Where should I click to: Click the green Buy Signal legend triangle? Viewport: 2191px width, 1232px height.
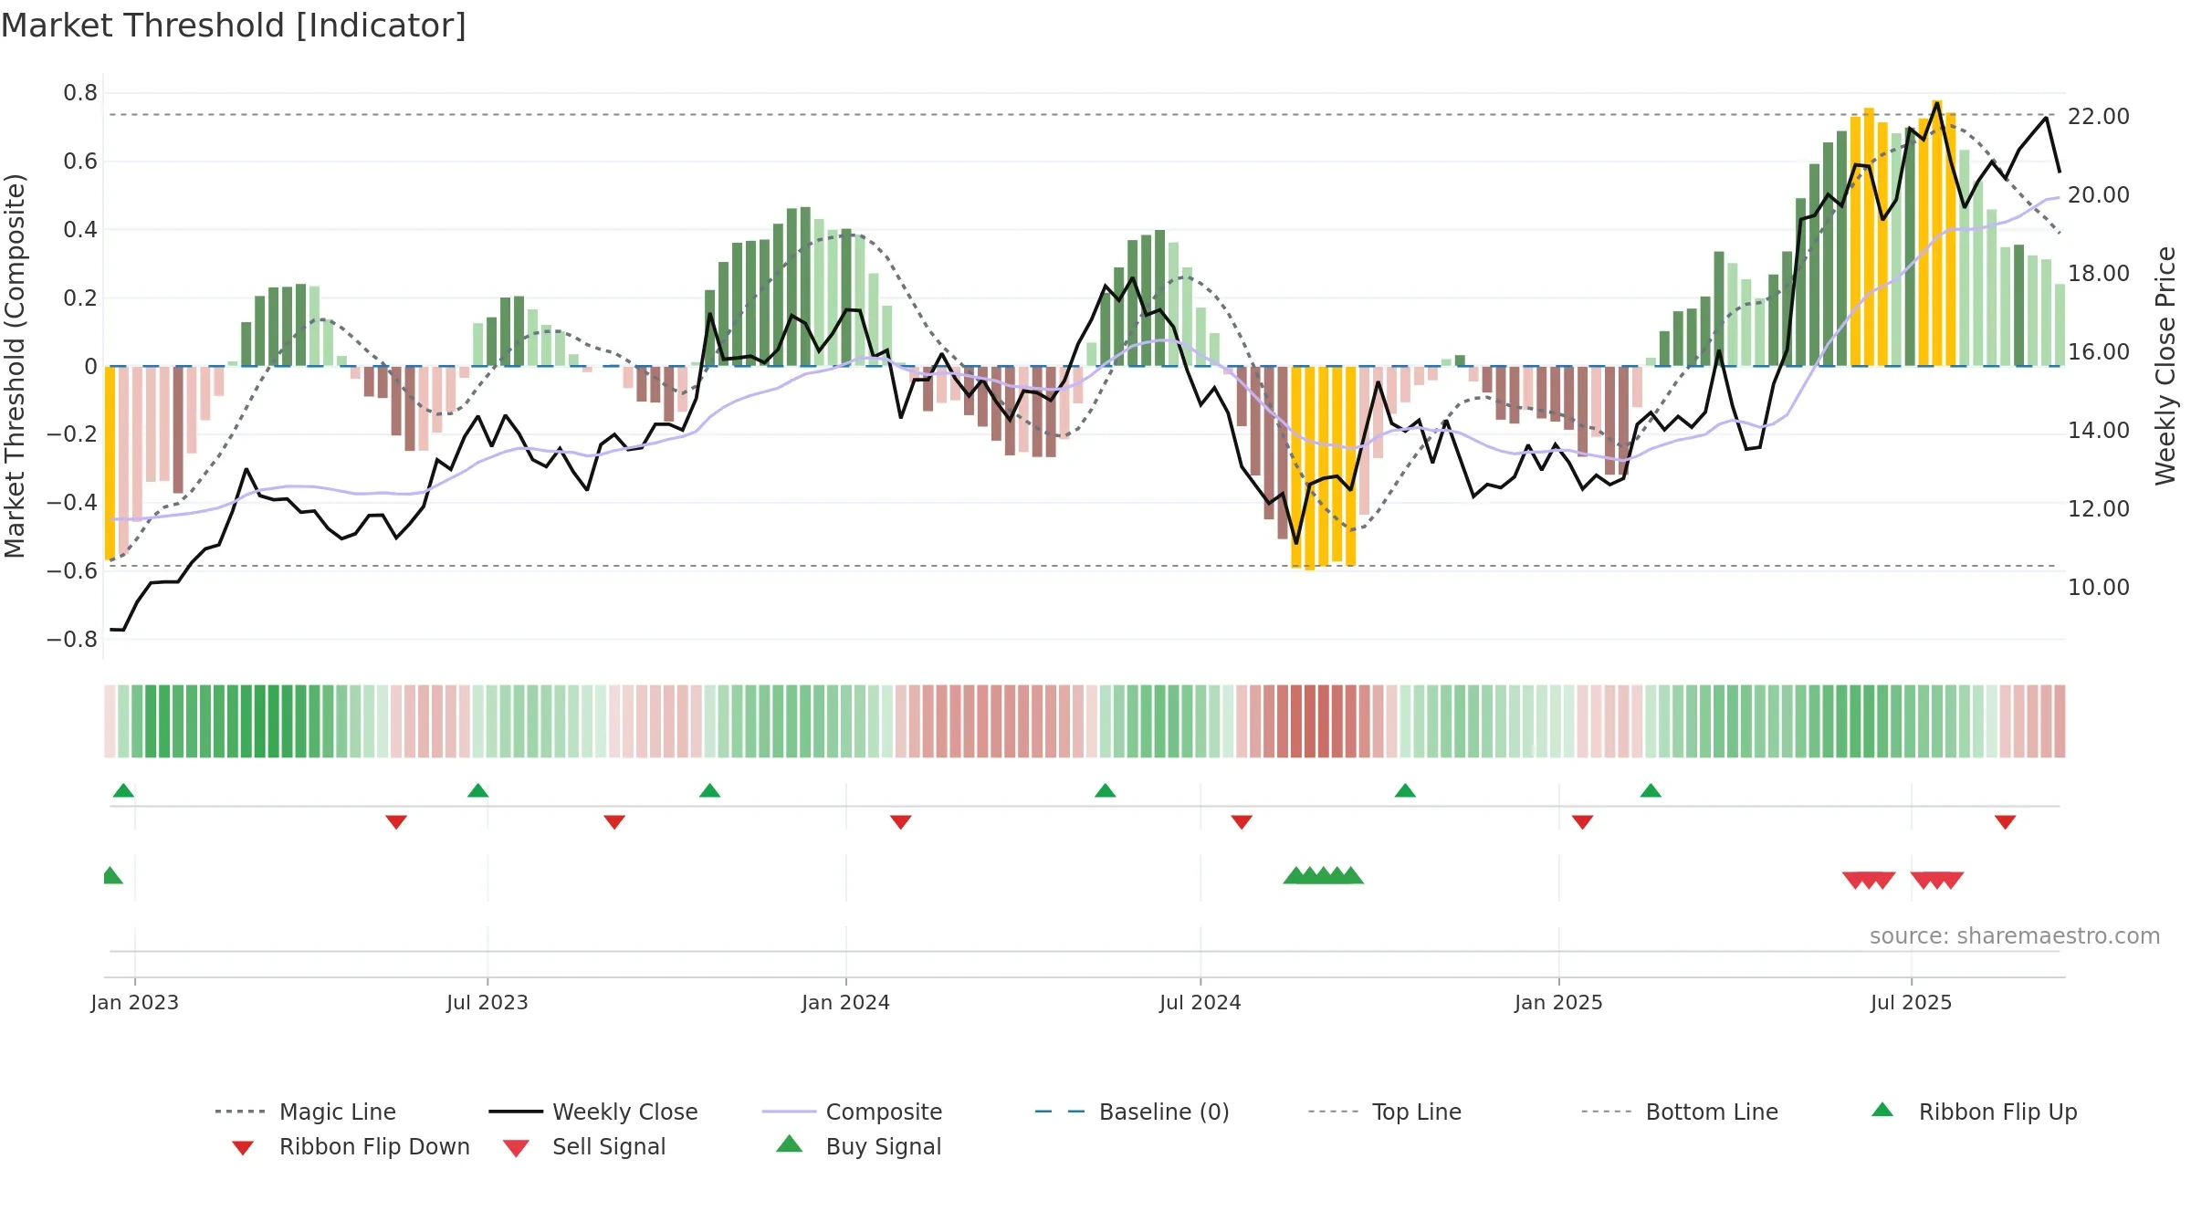click(x=789, y=1143)
